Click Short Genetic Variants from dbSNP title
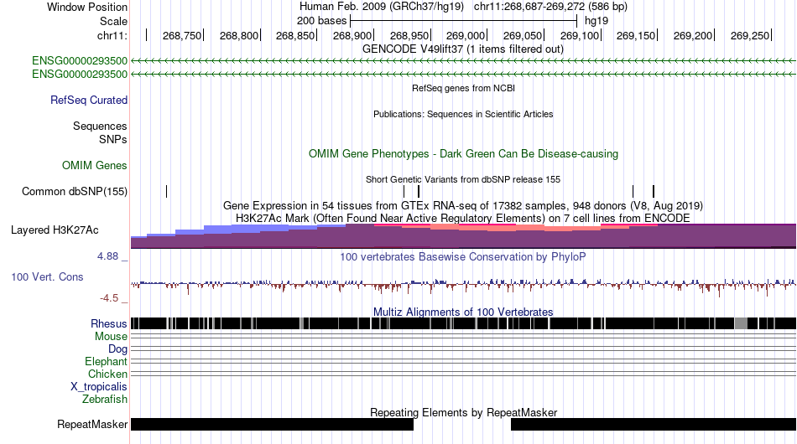This screenshot has height=444, width=797. click(x=463, y=179)
